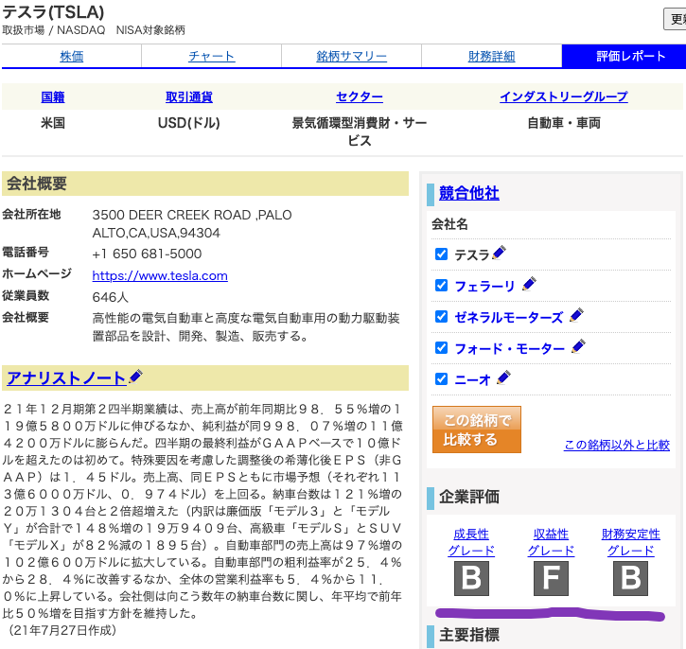Toggle the ゼネラルモーターズ checkbox
686x649 pixels.
point(441,316)
